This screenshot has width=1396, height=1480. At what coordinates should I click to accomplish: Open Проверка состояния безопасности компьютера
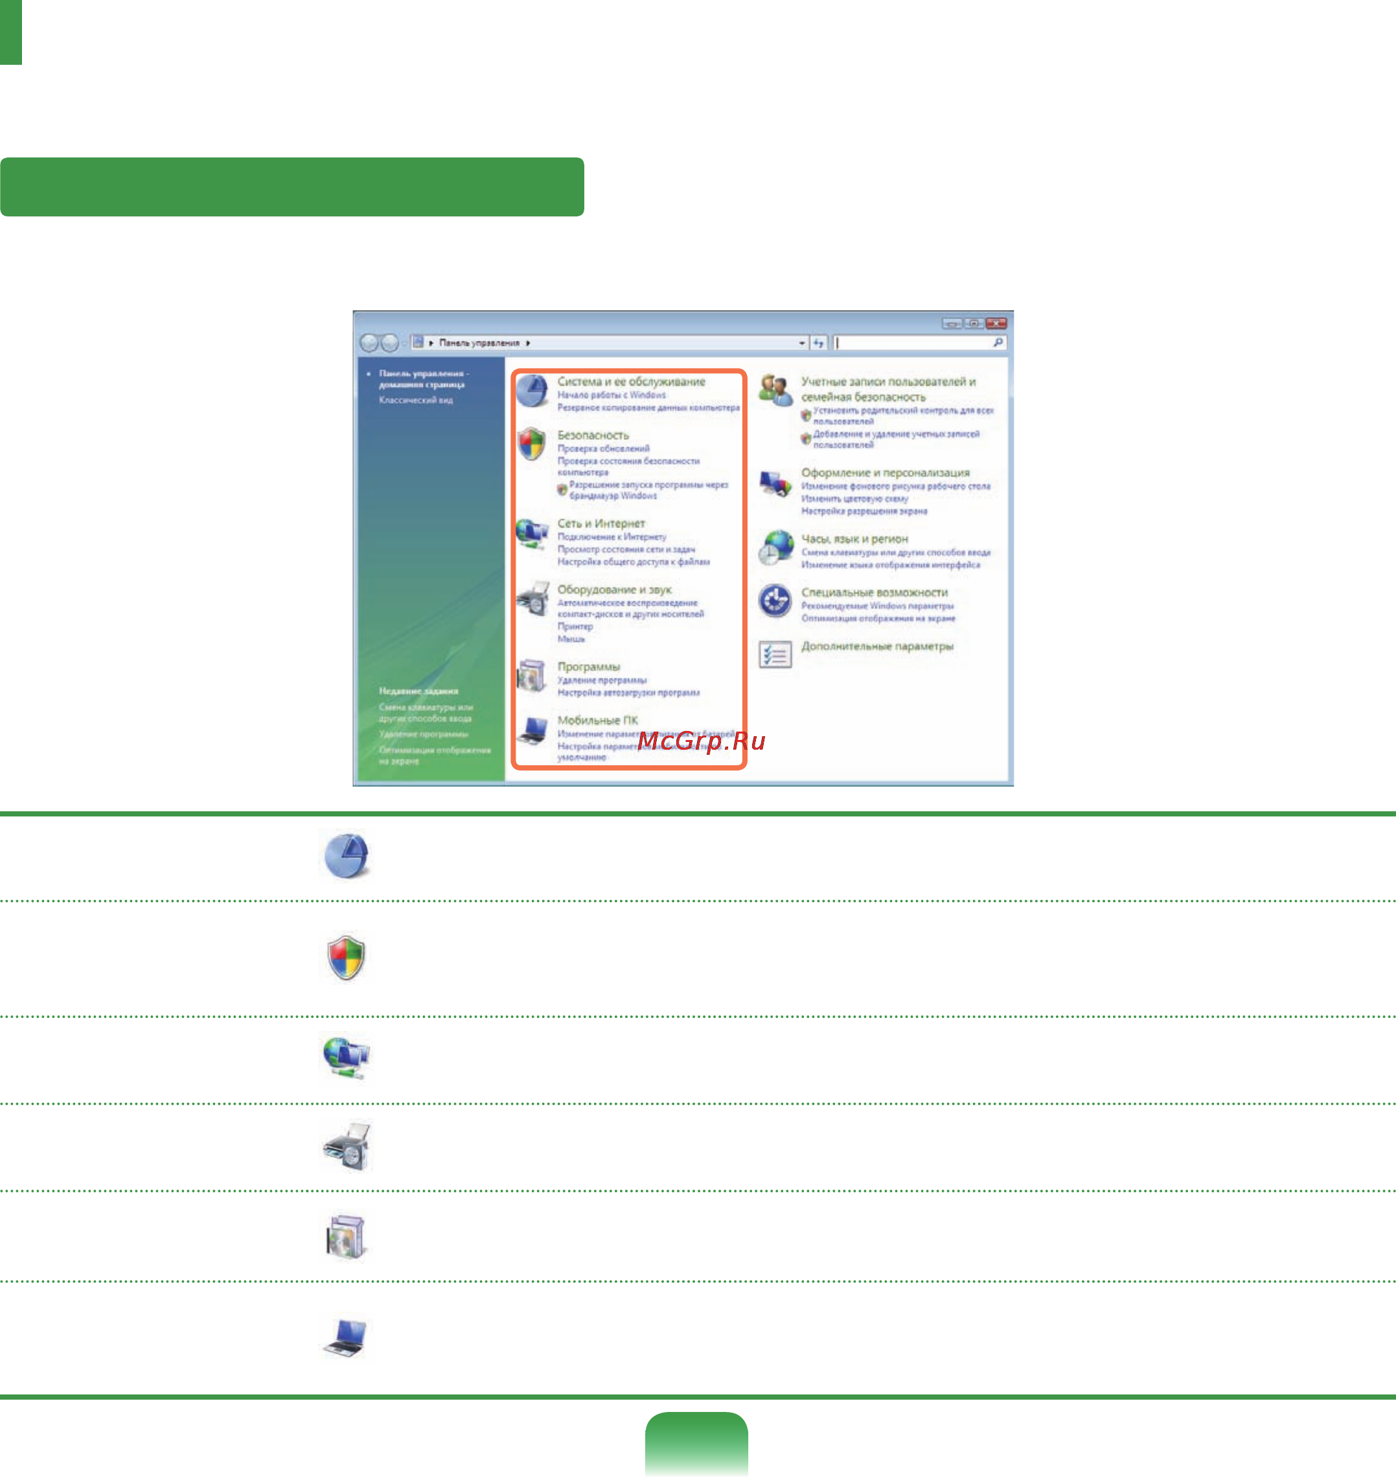(628, 467)
